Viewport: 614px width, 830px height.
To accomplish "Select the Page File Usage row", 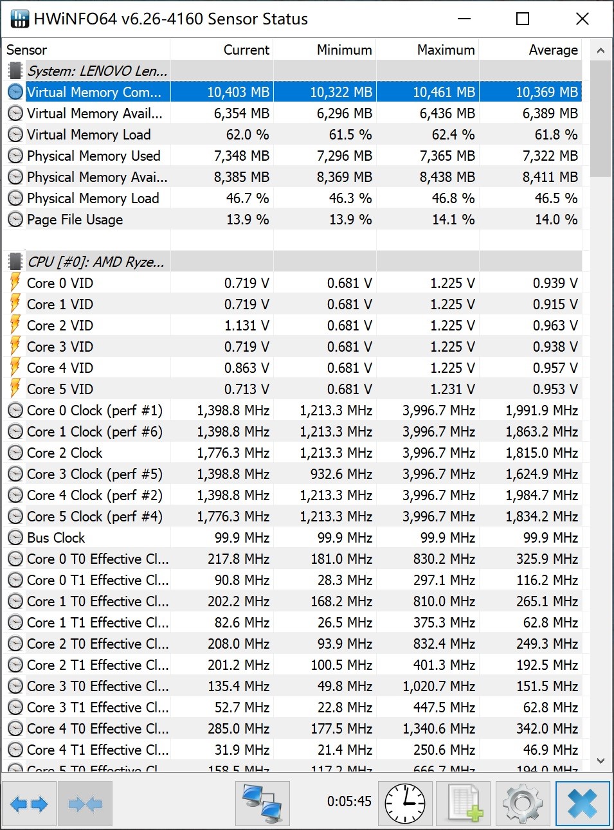I will coord(292,219).
